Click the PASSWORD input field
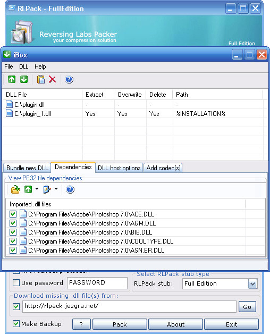 tap(97, 283)
